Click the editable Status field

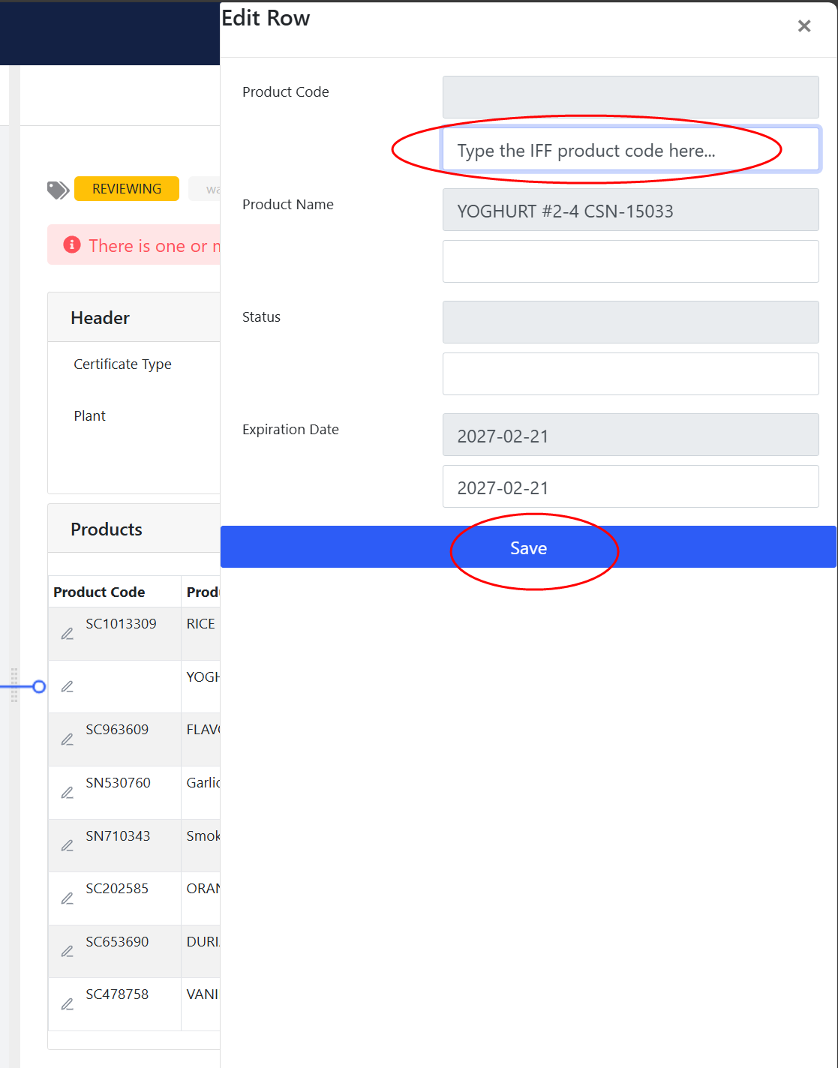630,374
